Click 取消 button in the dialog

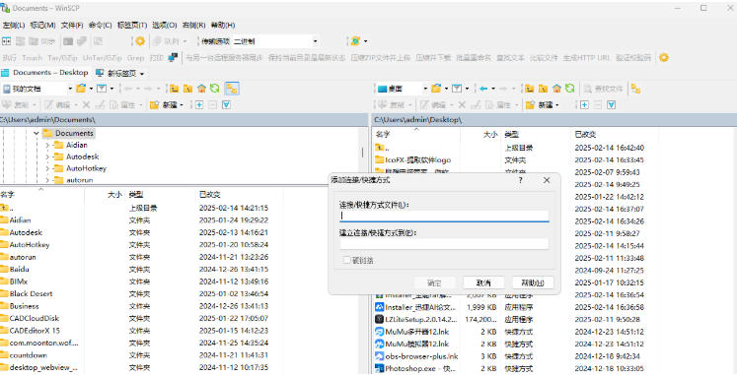click(483, 282)
